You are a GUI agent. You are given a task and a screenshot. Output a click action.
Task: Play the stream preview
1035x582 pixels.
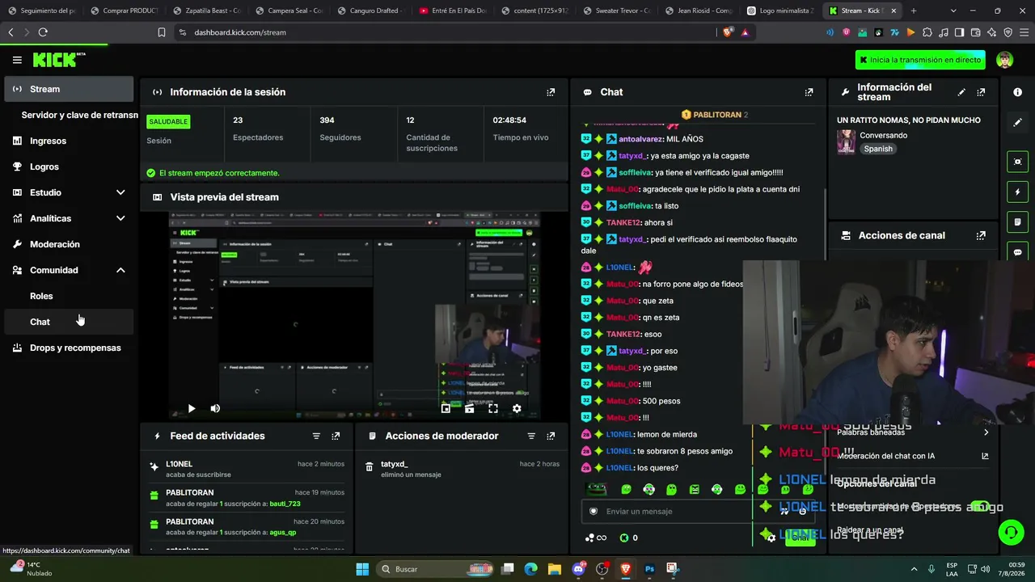click(191, 409)
